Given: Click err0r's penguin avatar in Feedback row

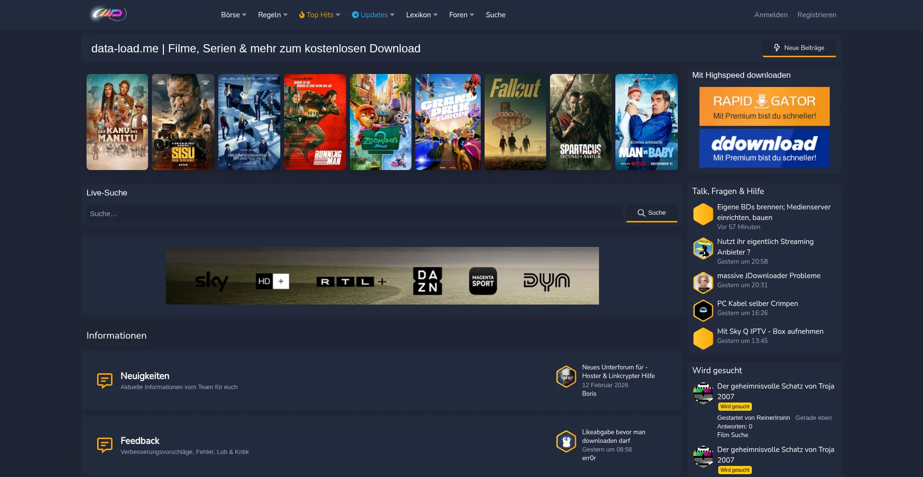Looking at the screenshot, I should point(566,441).
